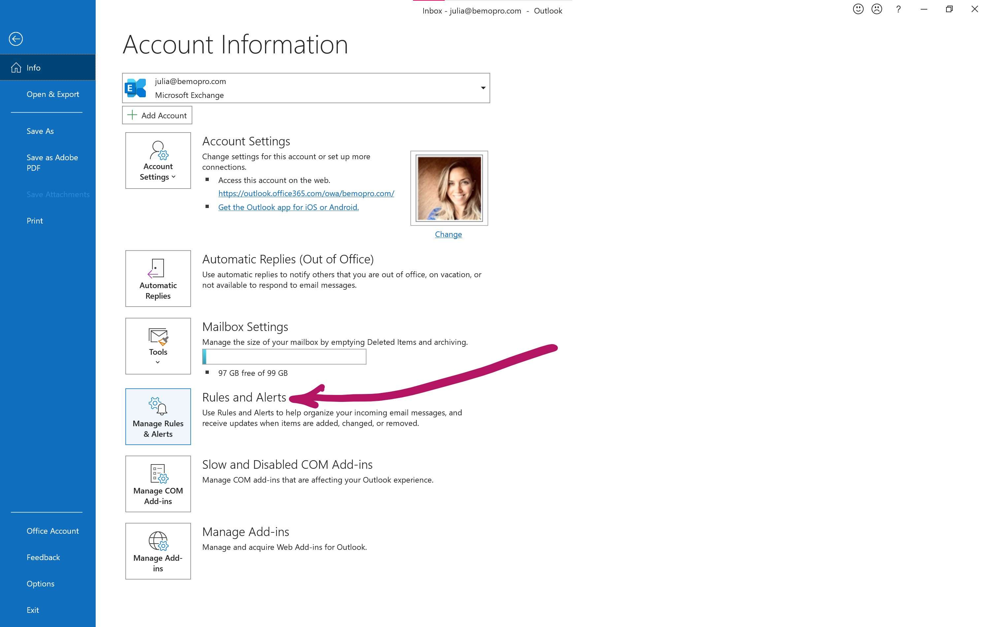The image size is (987, 627).
Task: Open the Automatic Replies tile
Action: point(158,279)
